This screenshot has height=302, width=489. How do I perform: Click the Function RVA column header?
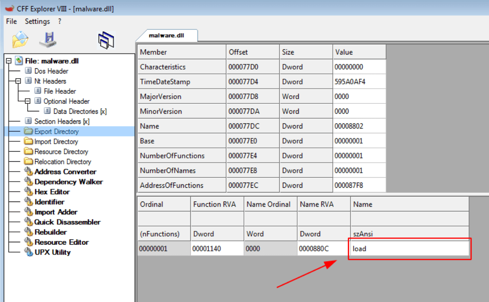pyautogui.click(x=217, y=204)
